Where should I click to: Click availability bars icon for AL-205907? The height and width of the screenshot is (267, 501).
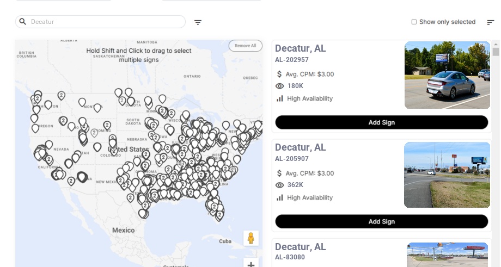(x=280, y=197)
